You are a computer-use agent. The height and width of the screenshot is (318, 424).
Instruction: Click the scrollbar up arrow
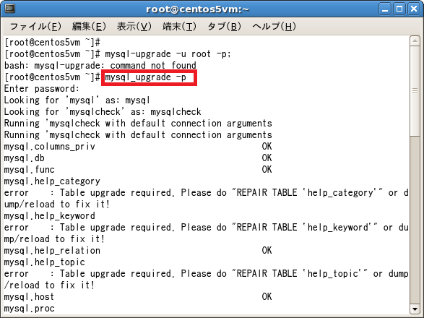point(415,41)
